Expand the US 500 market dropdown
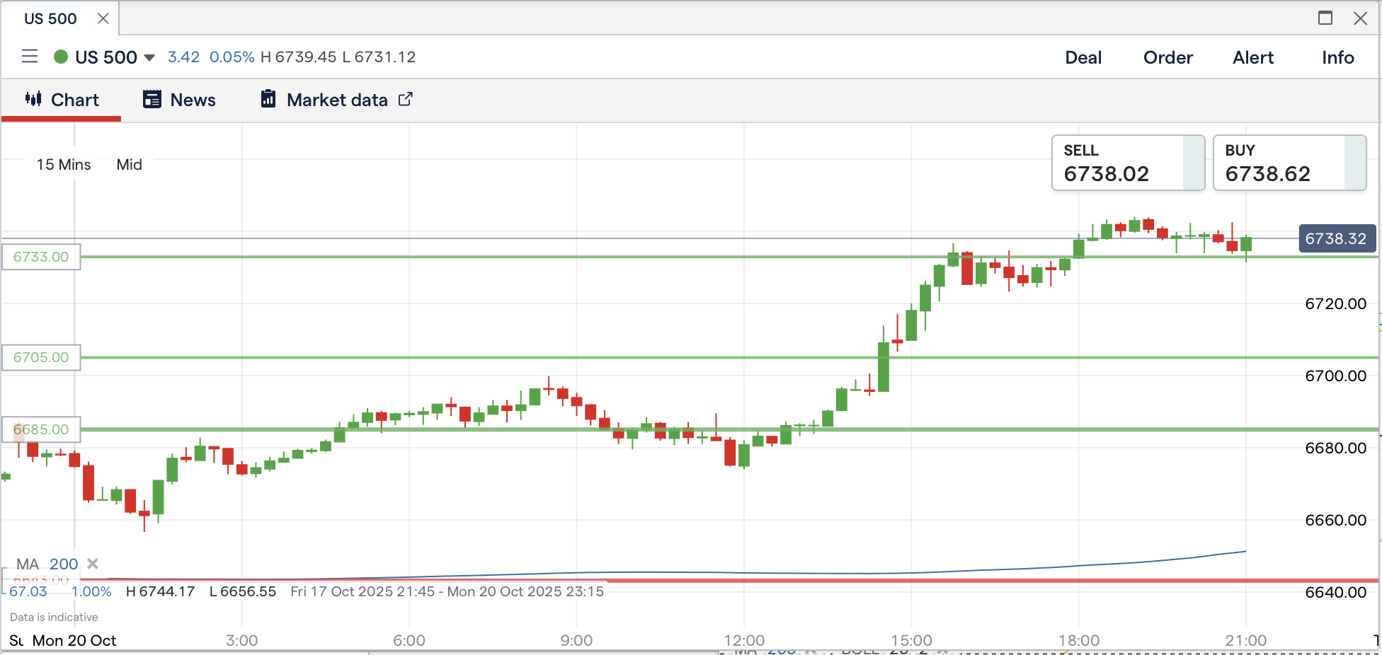This screenshot has height=655, width=1382. point(149,57)
